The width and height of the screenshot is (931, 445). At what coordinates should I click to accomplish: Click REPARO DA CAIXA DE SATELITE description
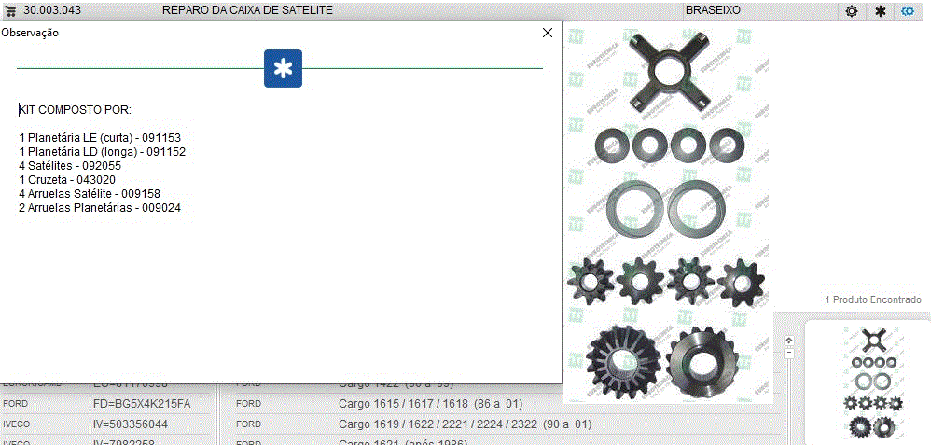pyautogui.click(x=247, y=10)
